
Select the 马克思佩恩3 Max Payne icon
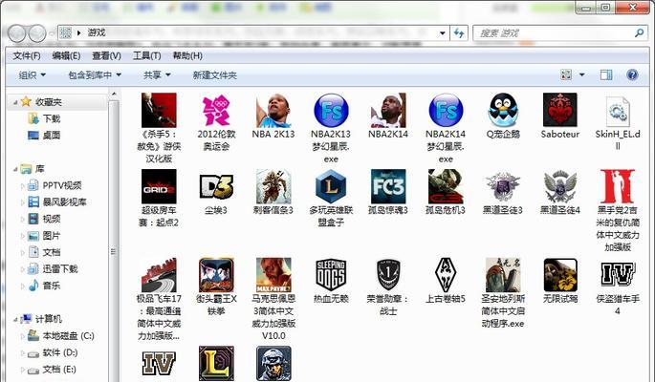(273, 275)
